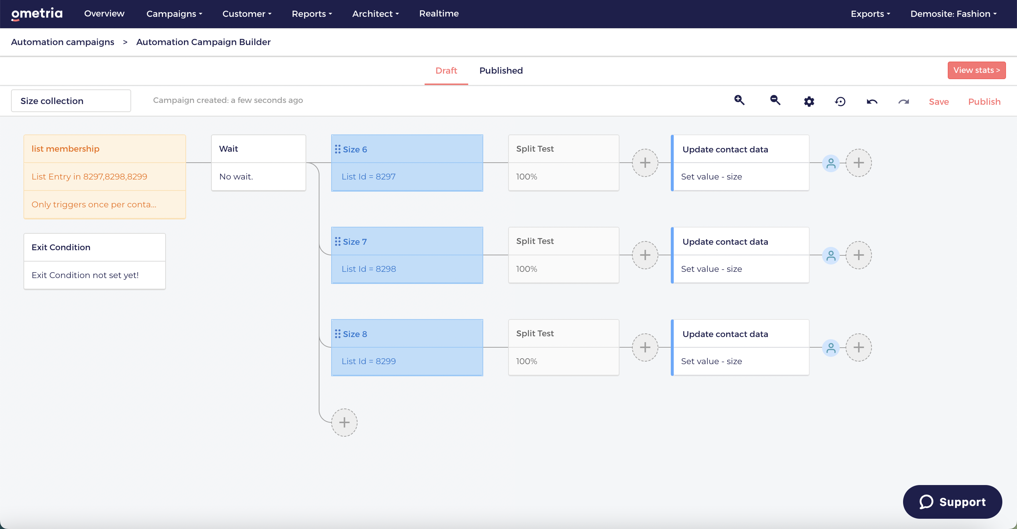Click 'List Id = 8297' text

click(369, 177)
